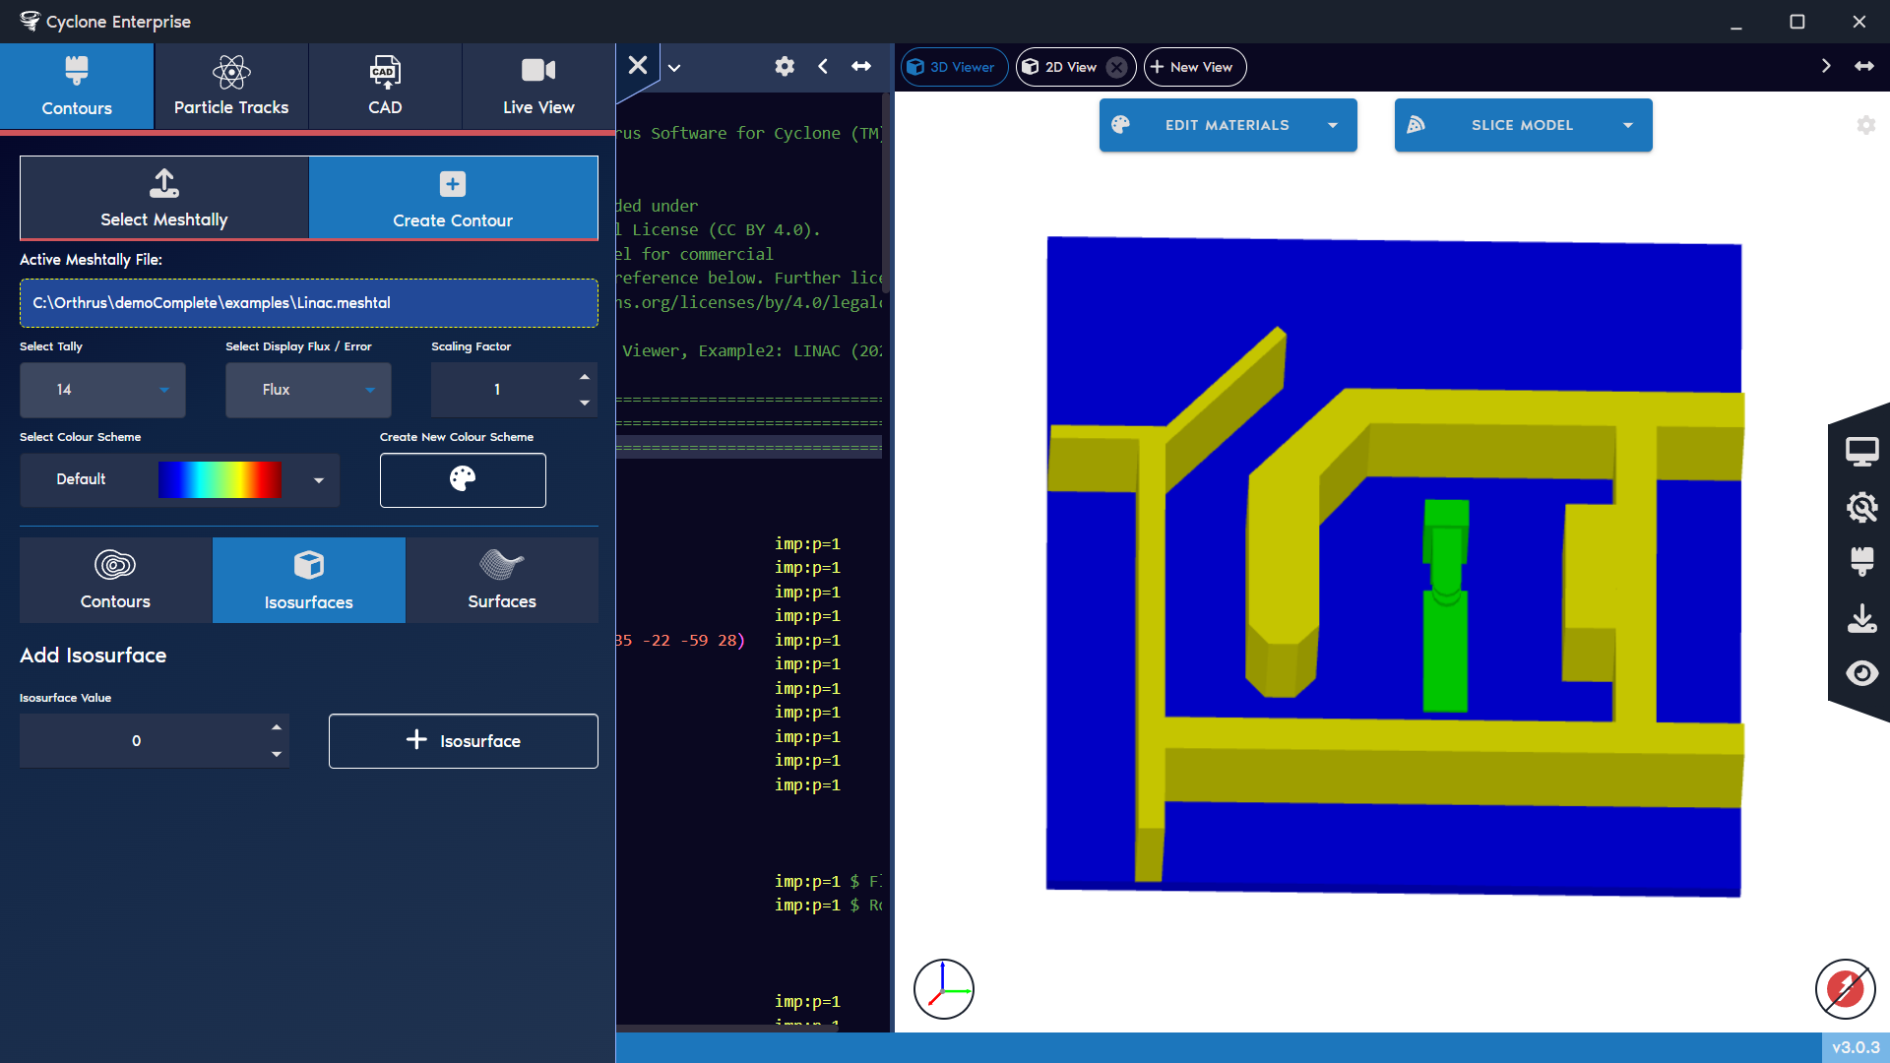This screenshot has height=1063, width=1890.
Task: Switch to Live View
Action: click(x=537, y=85)
